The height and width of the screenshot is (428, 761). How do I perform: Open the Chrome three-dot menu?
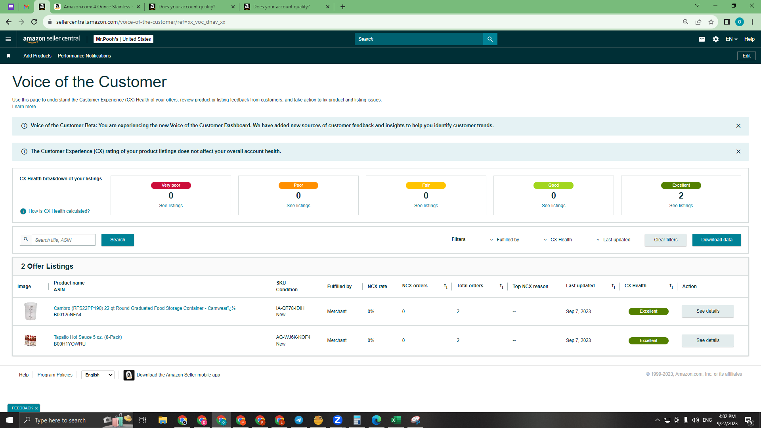click(752, 22)
